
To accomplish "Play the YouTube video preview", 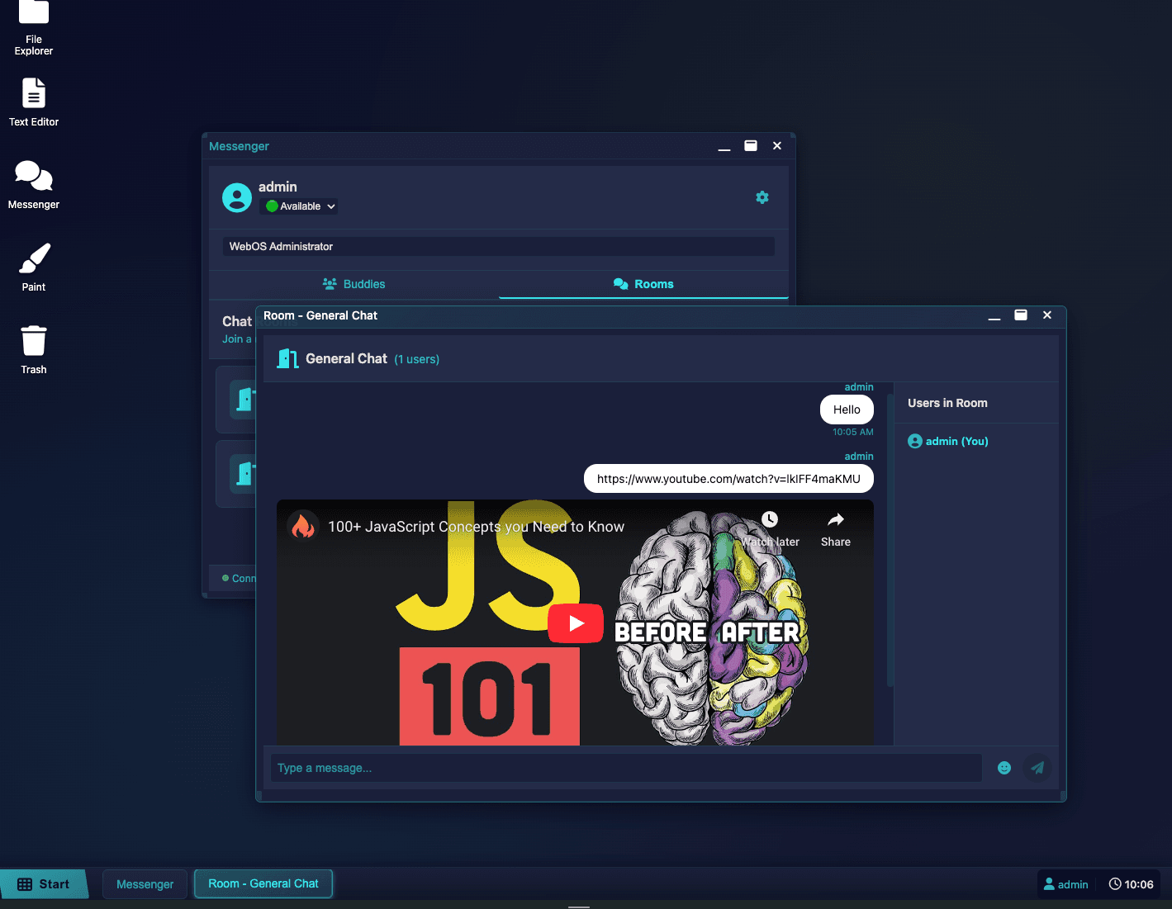I will [576, 623].
